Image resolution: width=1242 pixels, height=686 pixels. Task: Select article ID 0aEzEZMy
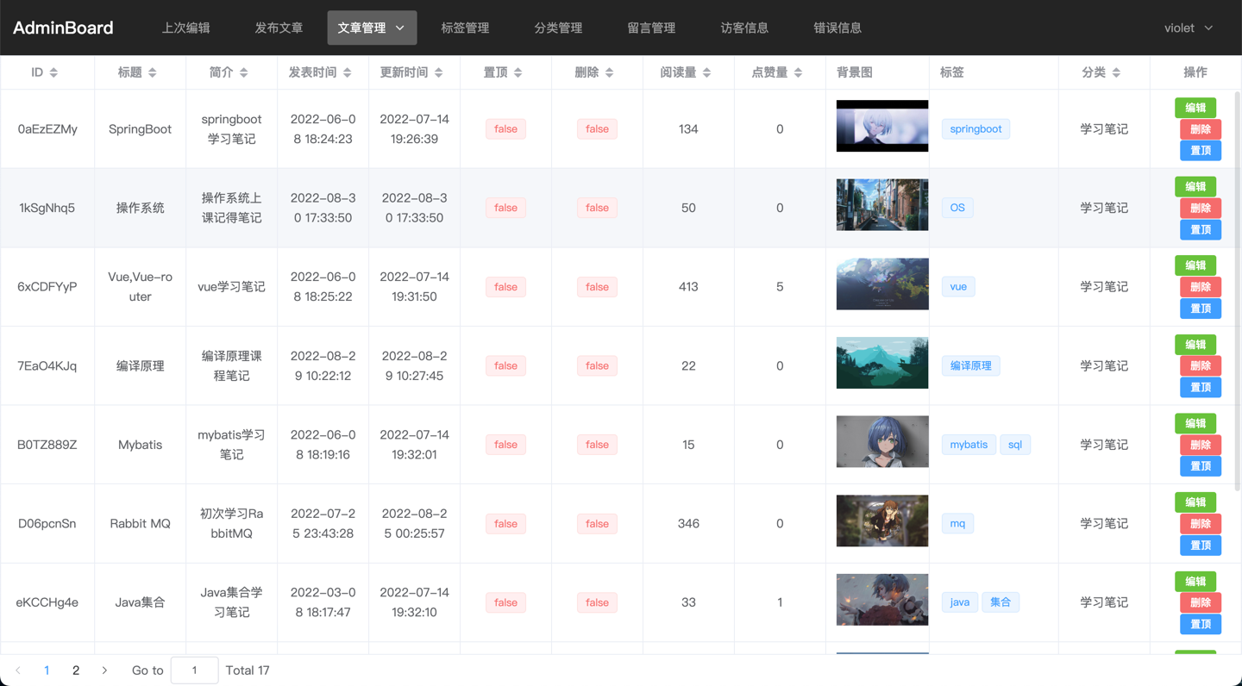click(x=47, y=129)
